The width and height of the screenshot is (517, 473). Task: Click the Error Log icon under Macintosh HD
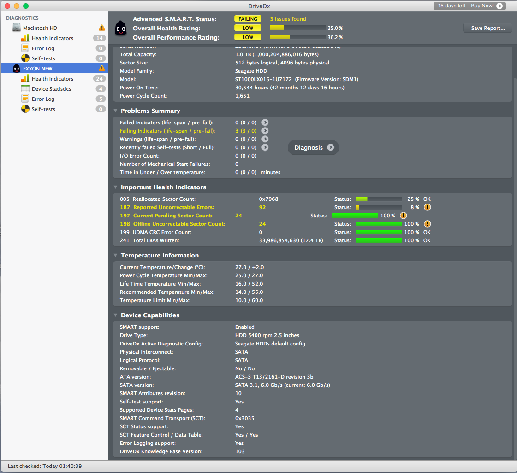pos(25,48)
